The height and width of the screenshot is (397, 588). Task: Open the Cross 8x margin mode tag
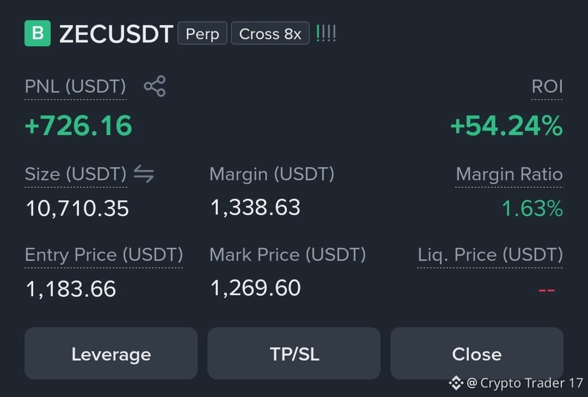[270, 33]
